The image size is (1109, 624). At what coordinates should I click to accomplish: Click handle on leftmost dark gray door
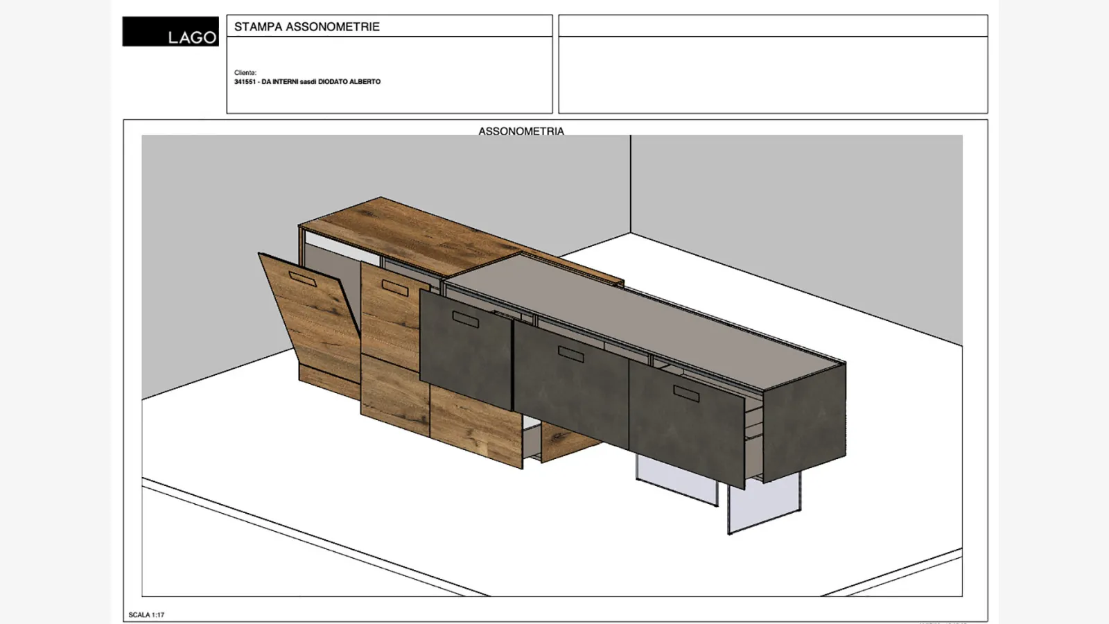(465, 319)
